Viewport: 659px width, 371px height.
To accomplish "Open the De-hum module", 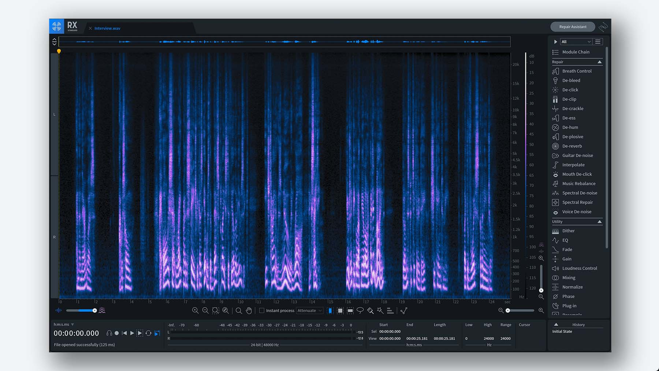I will click(570, 127).
